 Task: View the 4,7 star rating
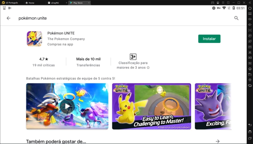point(44,59)
